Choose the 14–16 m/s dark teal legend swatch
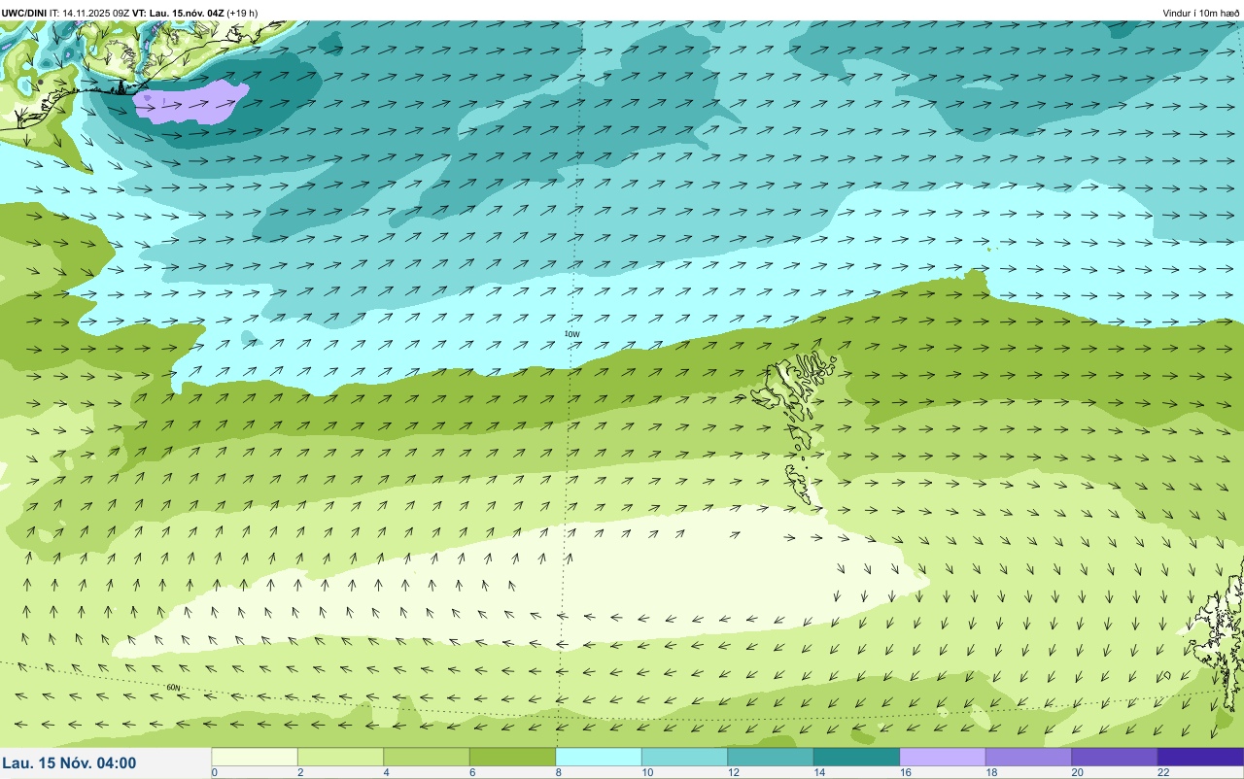The image size is (1244, 779). tap(856, 757)
